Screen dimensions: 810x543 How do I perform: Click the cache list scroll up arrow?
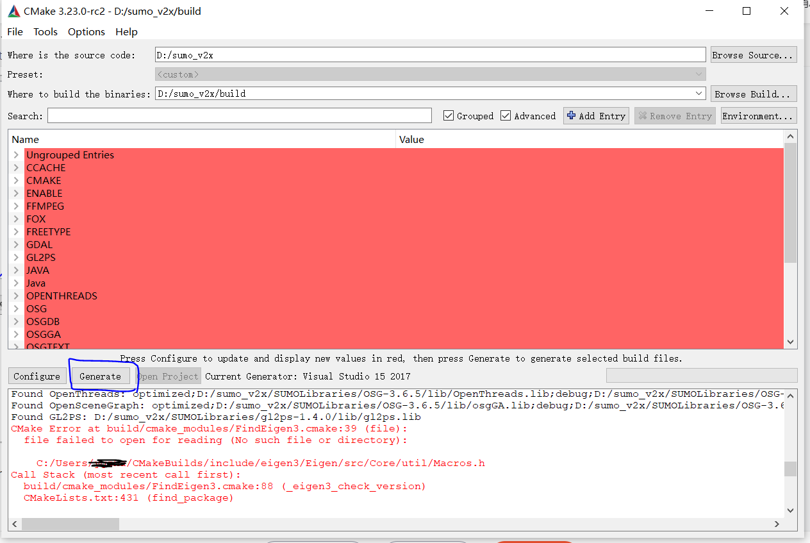pyautogui.click(x=790, y=137)
